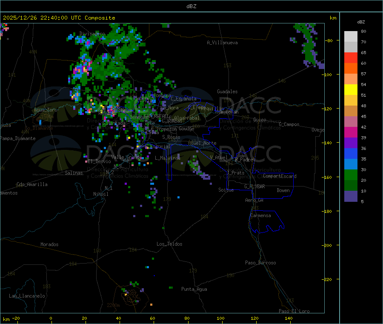383x324 pixels.
Task: Click the -200 km vertical axis tick
Action: (x=328, y=245)
